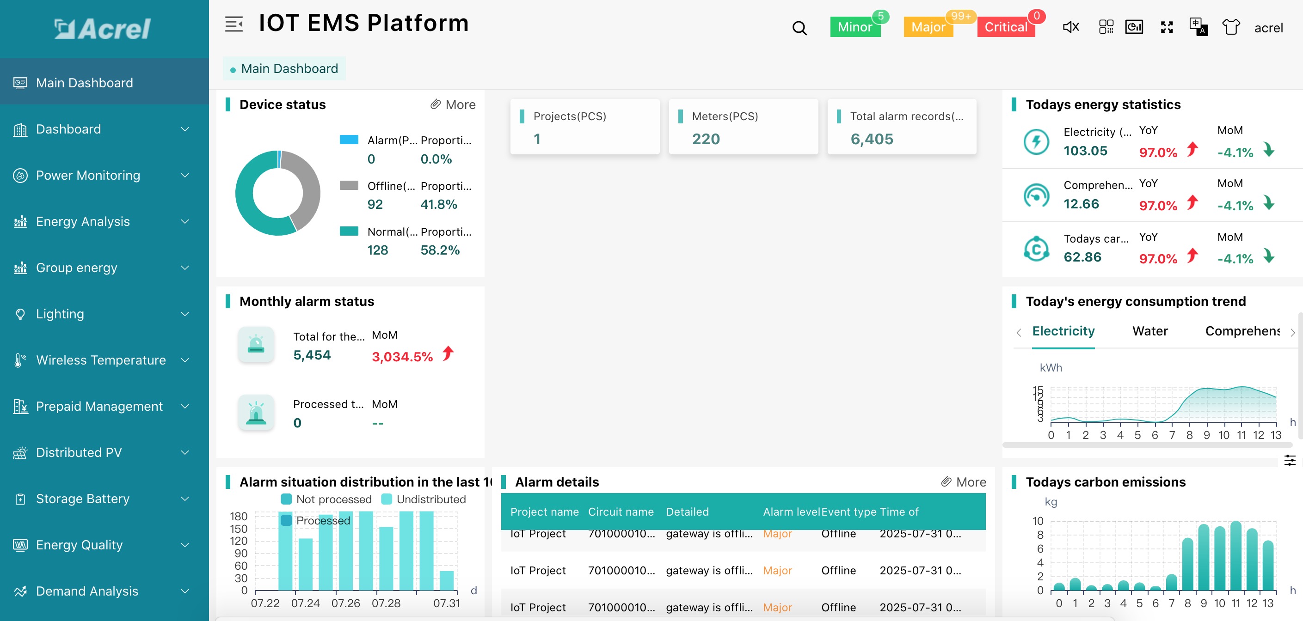Toggle Not processed legend series
Viewport: 1303px width, 621px height.
(327, 499)
